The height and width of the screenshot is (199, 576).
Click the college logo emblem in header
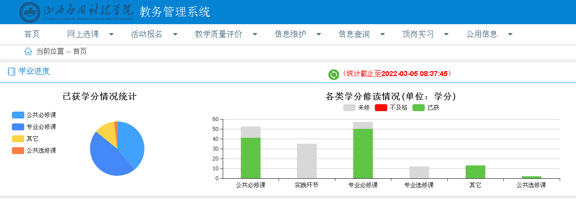tap(30, 12)
